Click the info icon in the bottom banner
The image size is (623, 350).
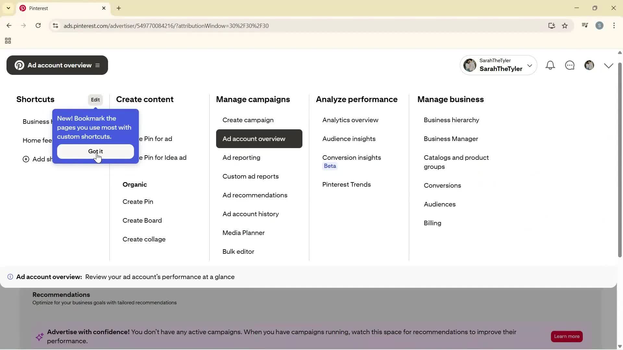click(10, 277)
